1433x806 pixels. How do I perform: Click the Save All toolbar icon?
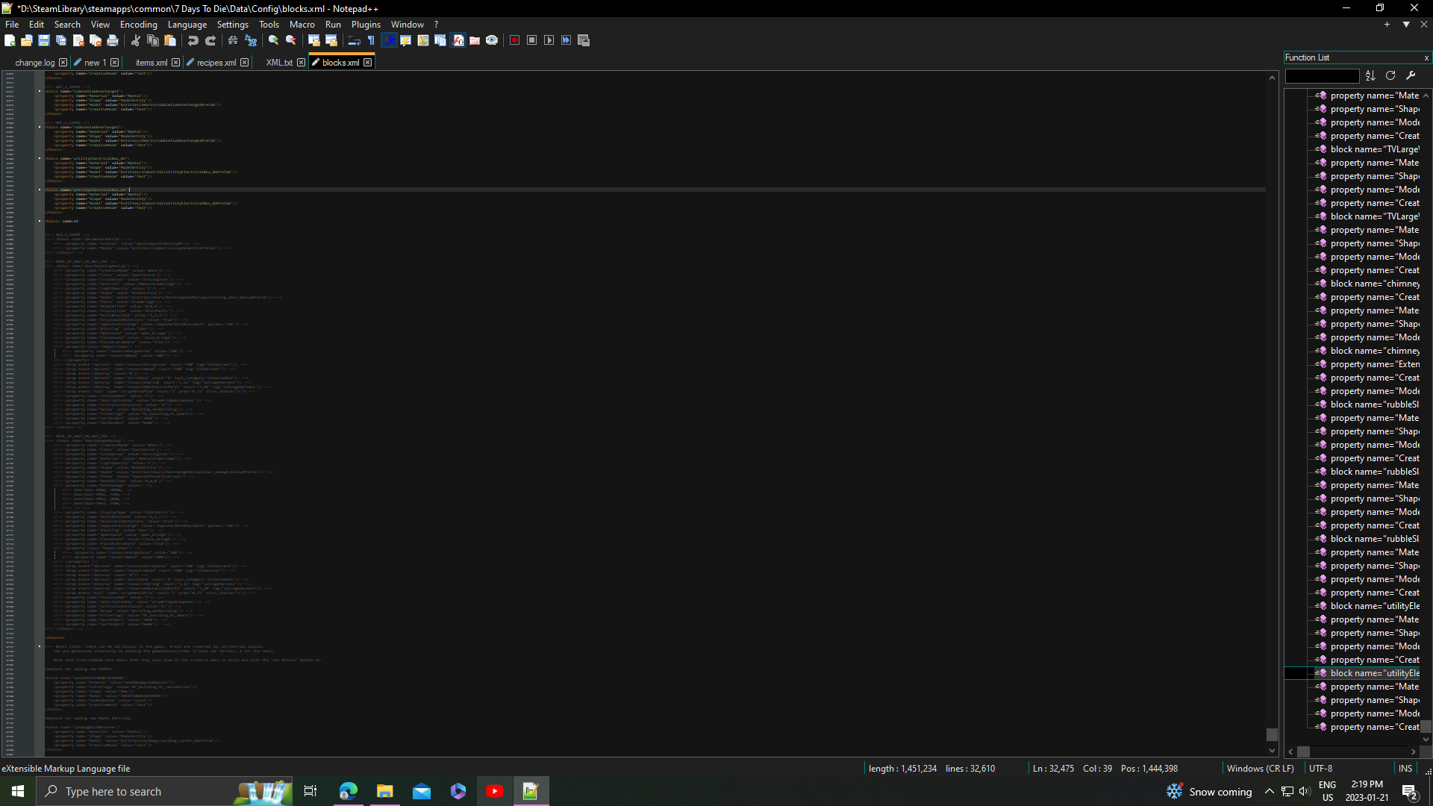point(61,40)
